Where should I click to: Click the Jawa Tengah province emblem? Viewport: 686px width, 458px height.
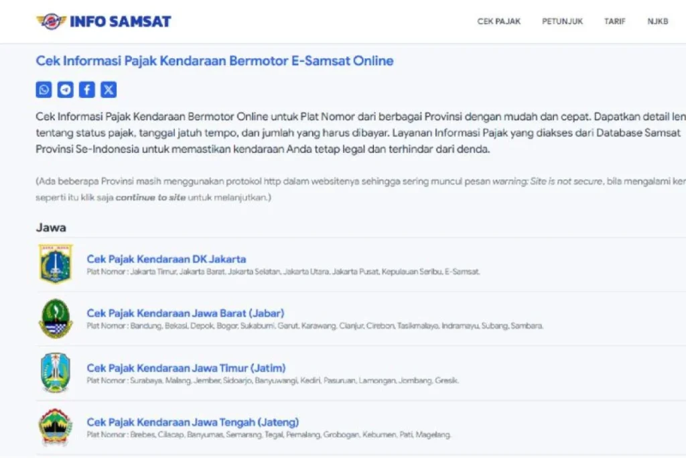point(55,427)
